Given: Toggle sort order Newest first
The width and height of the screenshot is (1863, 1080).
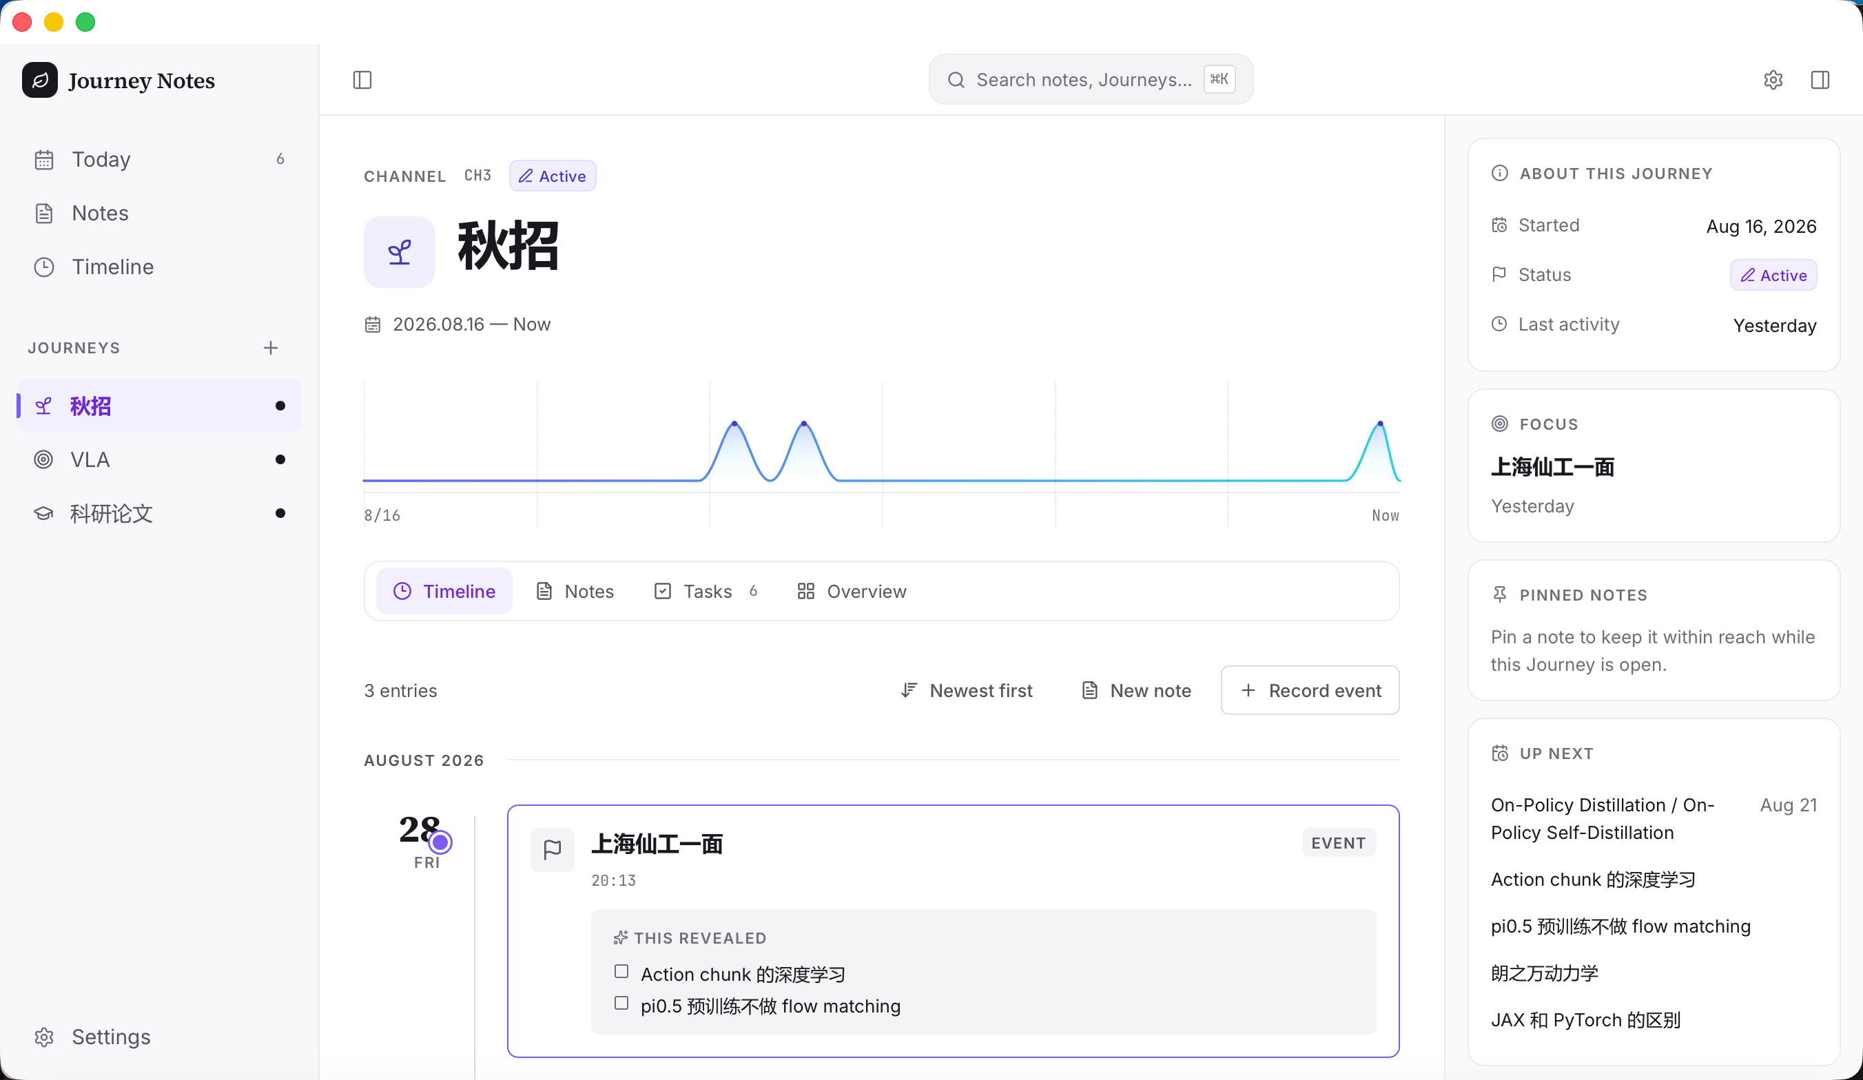Looking at the screenshot, I should click(966, 690).
